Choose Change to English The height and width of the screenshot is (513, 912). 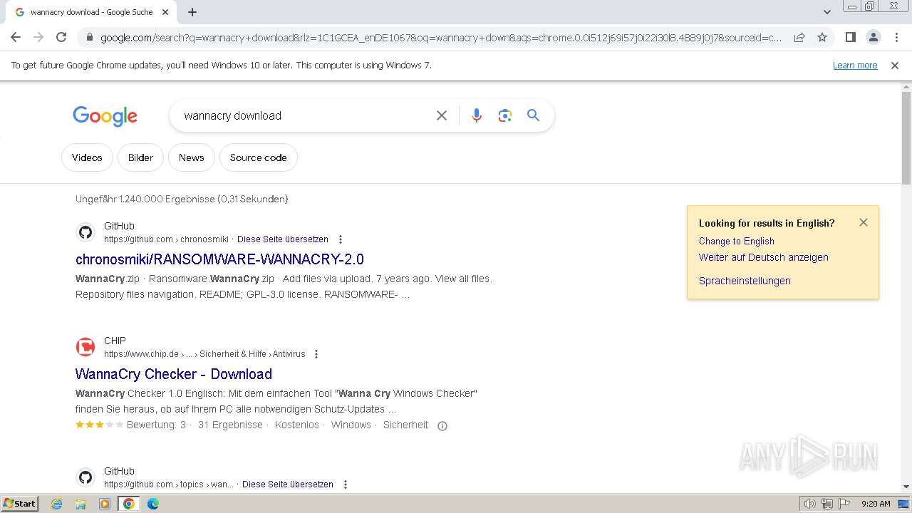tap(737, 242)
